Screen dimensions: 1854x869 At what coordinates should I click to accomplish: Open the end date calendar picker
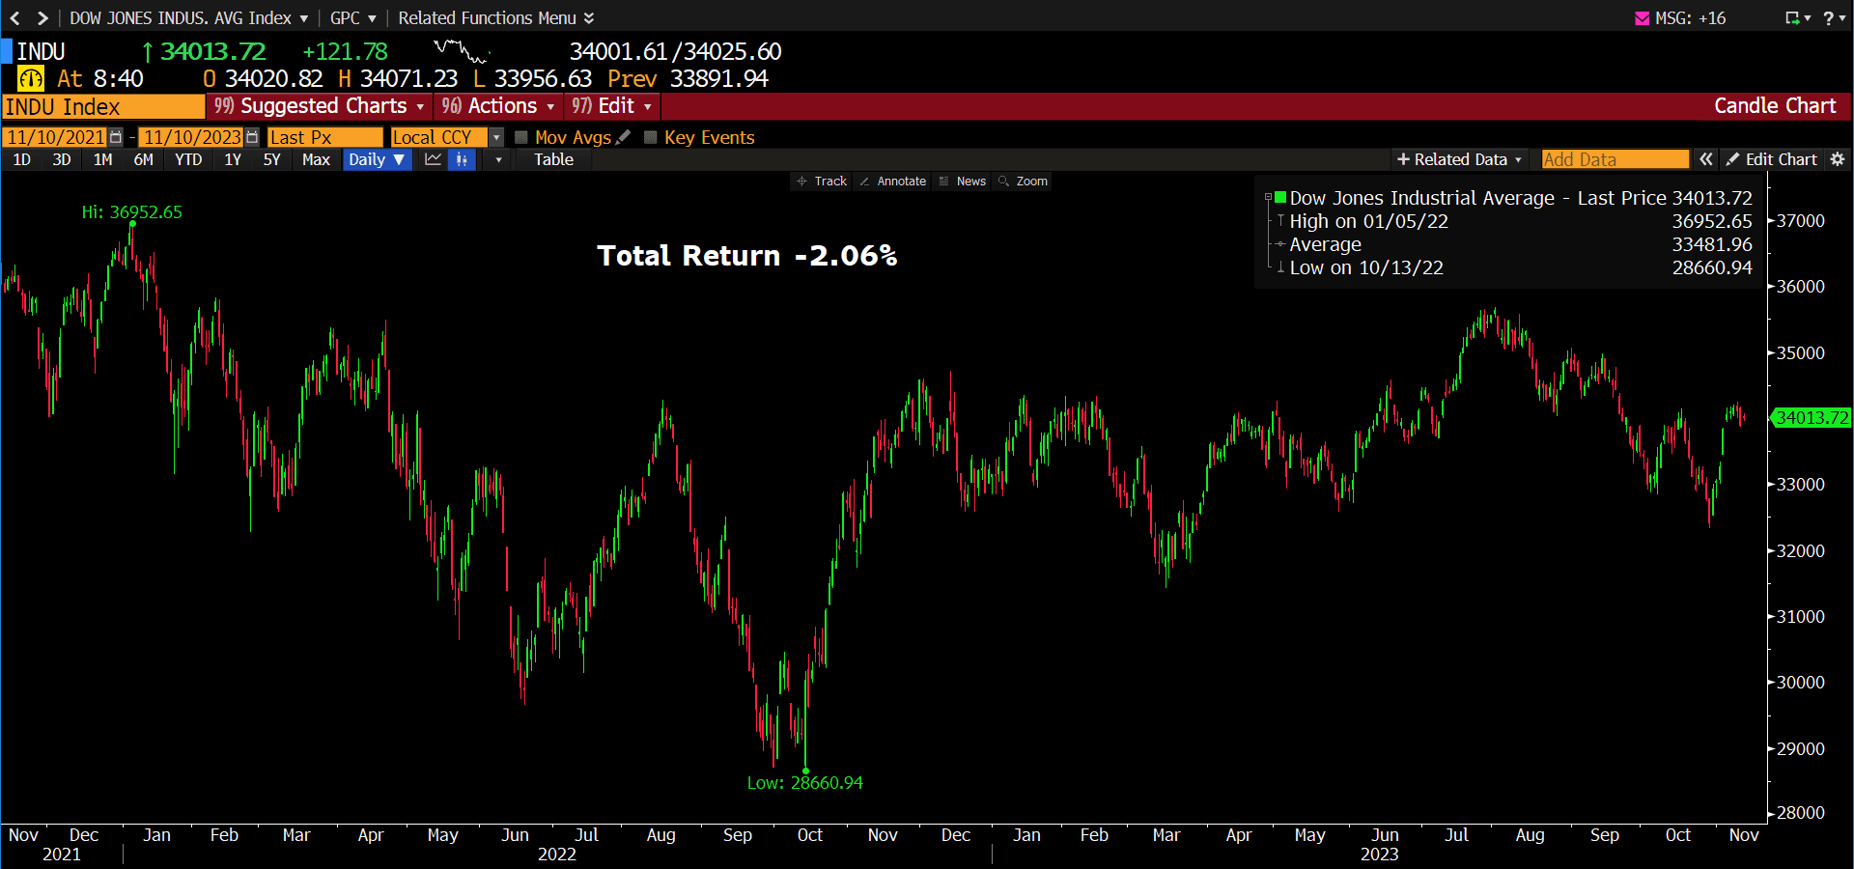(x=252, y=137)
